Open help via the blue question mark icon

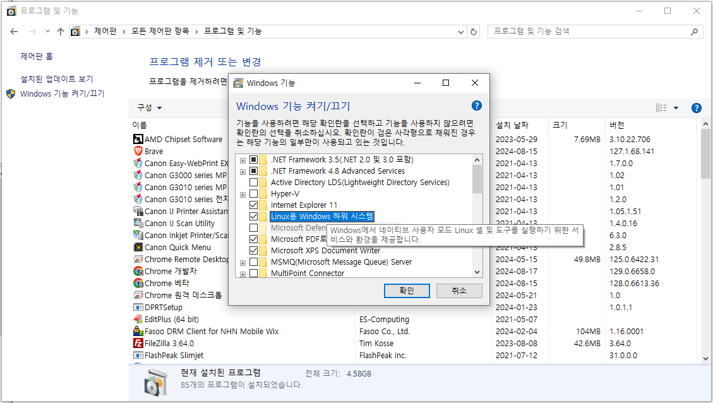(477, 106)
